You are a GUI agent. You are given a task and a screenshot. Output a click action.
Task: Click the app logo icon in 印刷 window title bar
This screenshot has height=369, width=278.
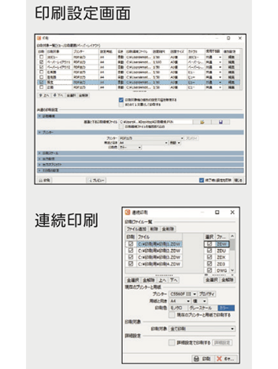(39, 38)
